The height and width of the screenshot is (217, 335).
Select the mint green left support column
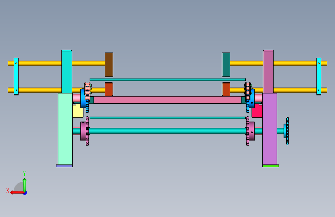tap(65, 129)
